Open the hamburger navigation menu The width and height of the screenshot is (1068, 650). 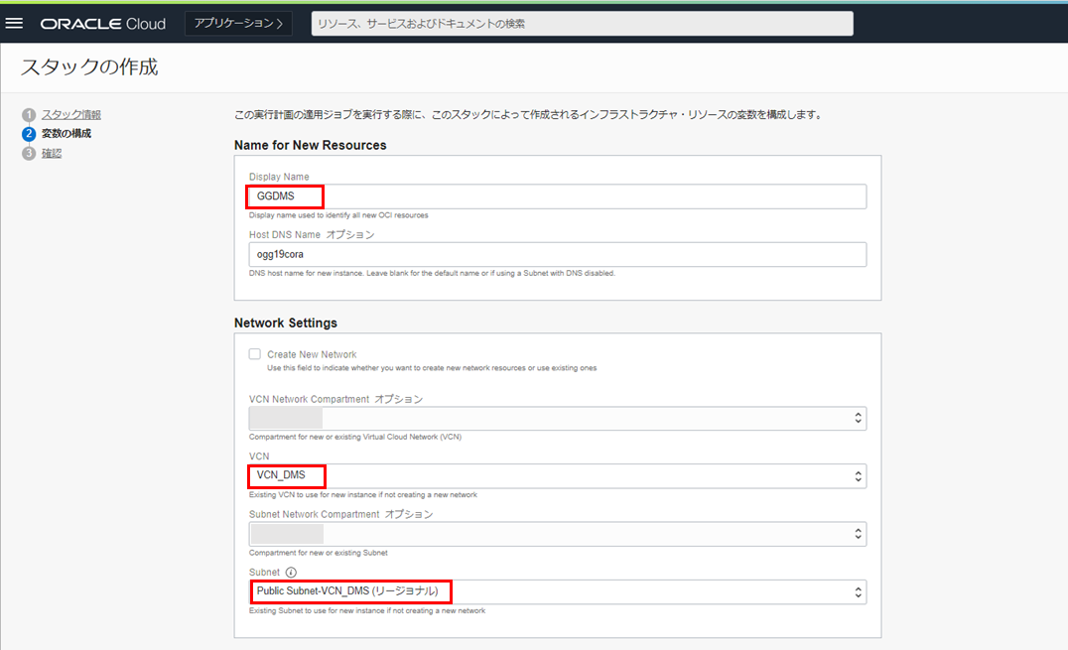point(14,23)
